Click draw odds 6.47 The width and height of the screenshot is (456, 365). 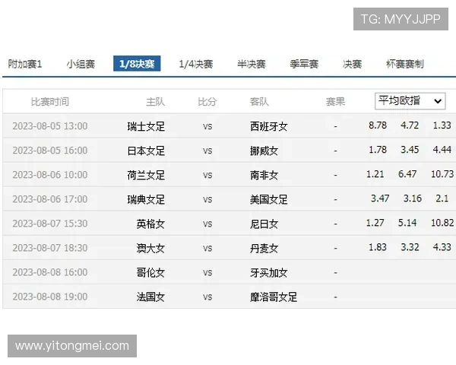[407, 174]
